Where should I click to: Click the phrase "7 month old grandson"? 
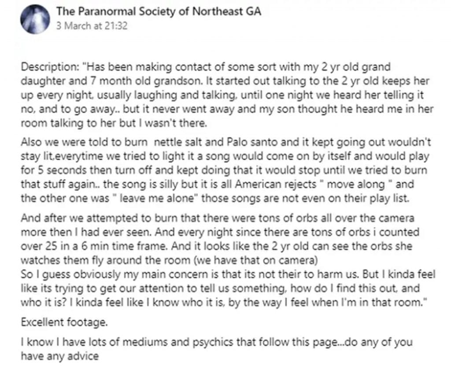(x=146, y=81)
